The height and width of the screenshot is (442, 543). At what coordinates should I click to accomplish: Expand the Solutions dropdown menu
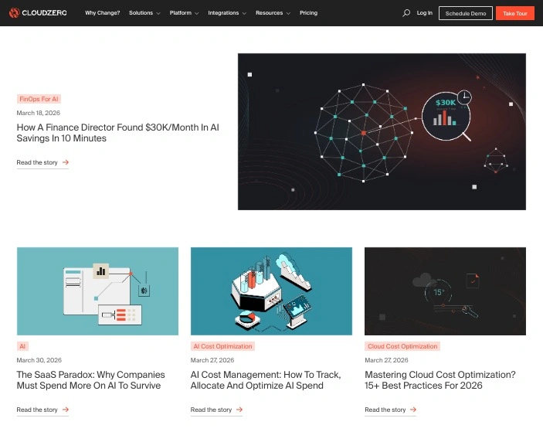coord(144,13)
